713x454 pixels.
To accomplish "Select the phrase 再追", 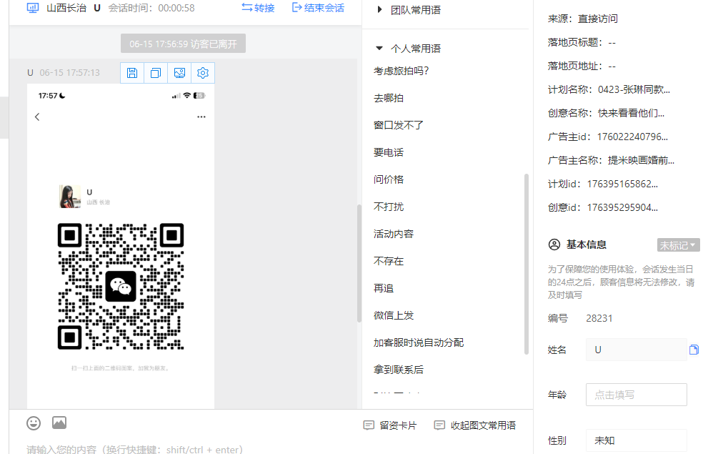I will tap(384, 288).
